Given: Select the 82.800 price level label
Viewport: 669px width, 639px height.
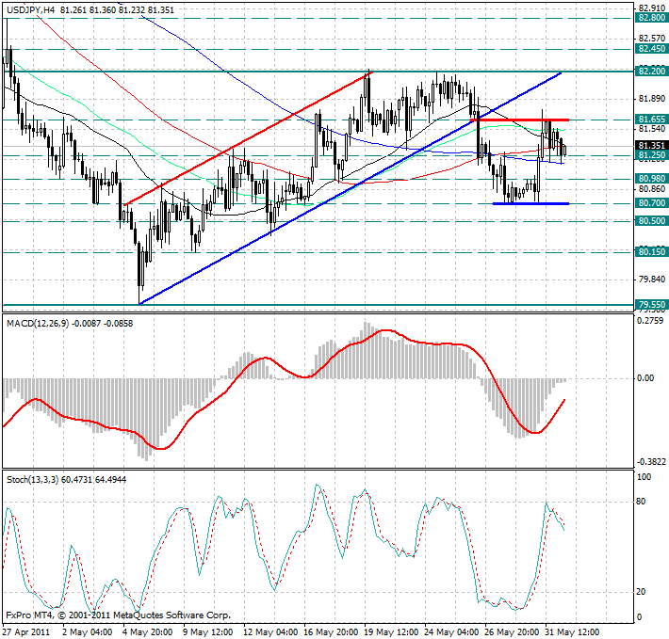Looking at the screenshot, I should point(651,18).
